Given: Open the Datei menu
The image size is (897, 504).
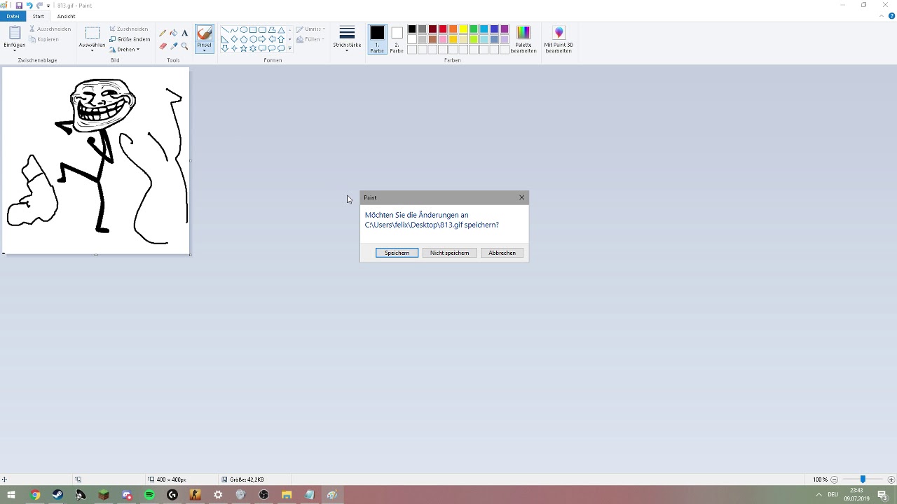Looking at the screenshot, I should (x=13, y=16).
